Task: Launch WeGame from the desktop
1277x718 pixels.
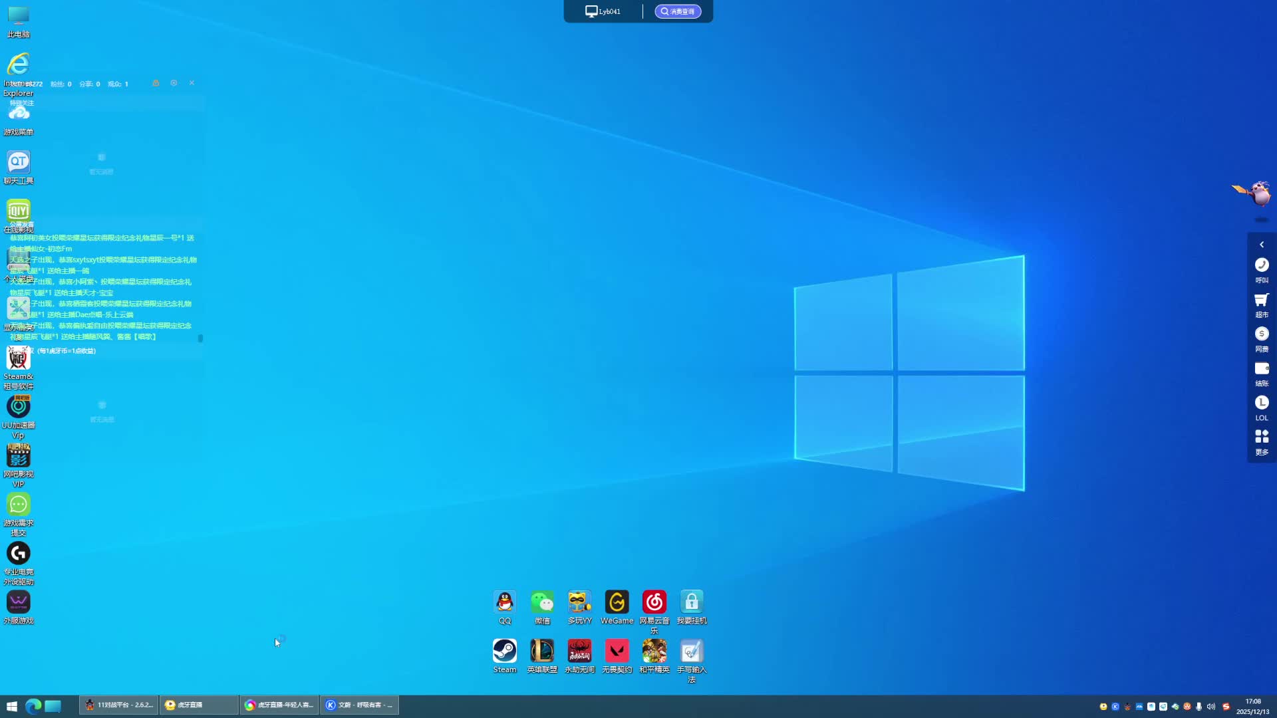Action: [x=617, y=602]
